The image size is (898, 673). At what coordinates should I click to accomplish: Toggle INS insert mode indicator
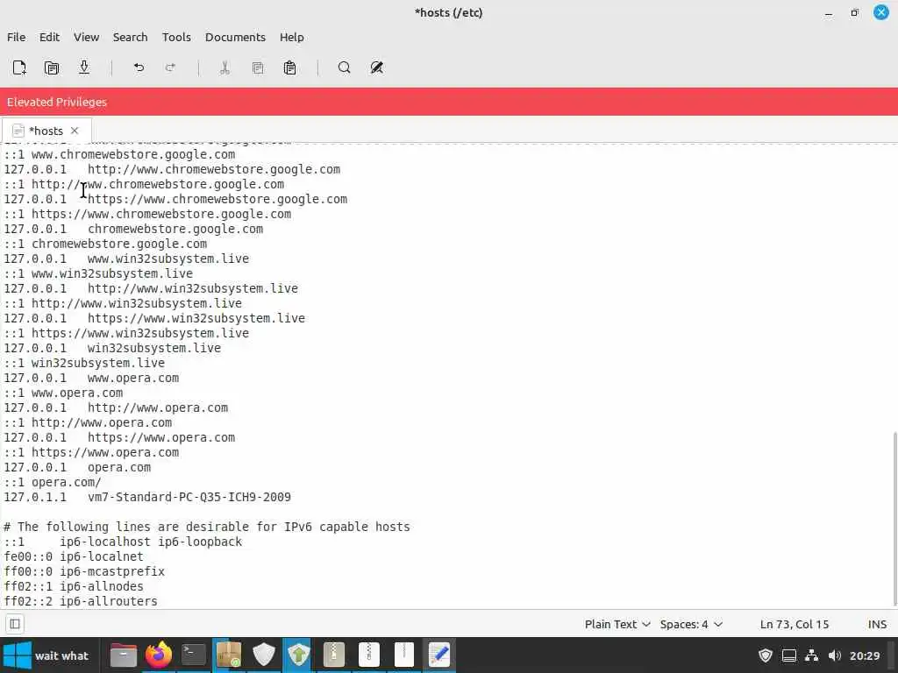click(x=877, y=624)
